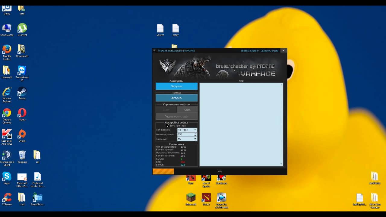This screenshot has height=217, width=386.
Task: Click inside the Тайм аут input field
Action: click(x=185, y=139)
